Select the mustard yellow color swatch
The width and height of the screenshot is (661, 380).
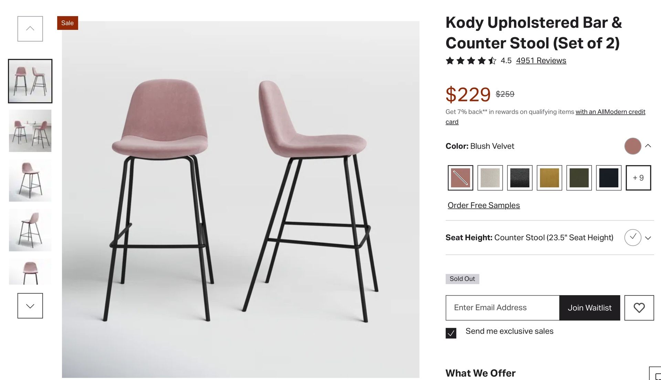(x=549, y=178)
